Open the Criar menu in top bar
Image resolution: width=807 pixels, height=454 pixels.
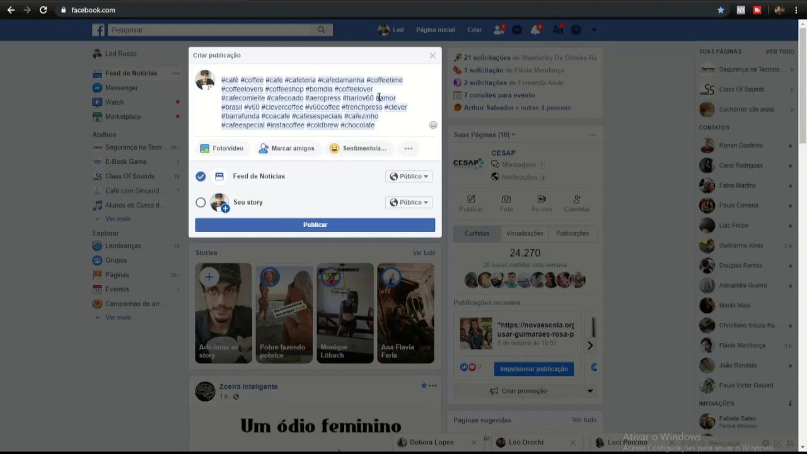pyautogui.click(x=474, y=30)
